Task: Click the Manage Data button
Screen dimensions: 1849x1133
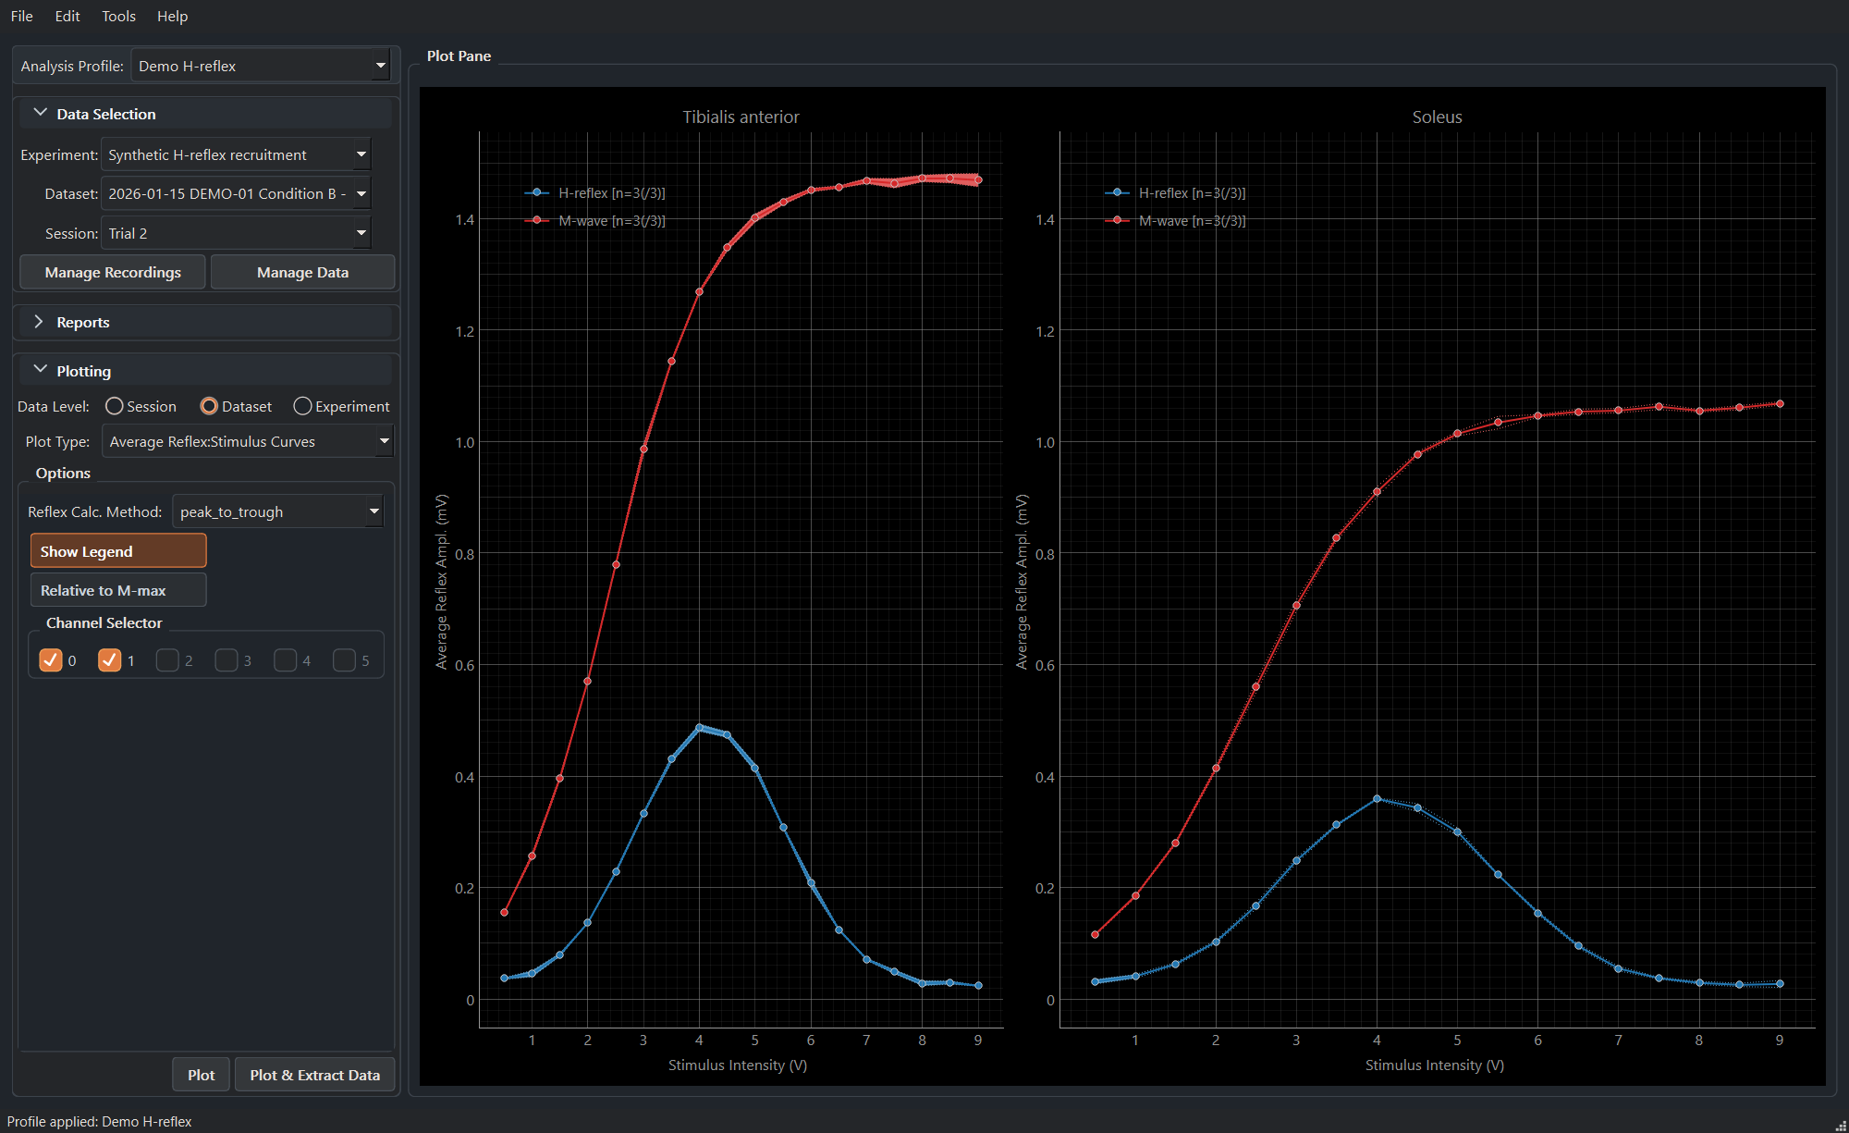Action: pos(302,272)
